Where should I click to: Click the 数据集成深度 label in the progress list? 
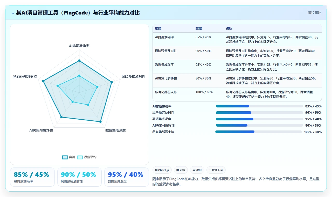click(162, 119)
